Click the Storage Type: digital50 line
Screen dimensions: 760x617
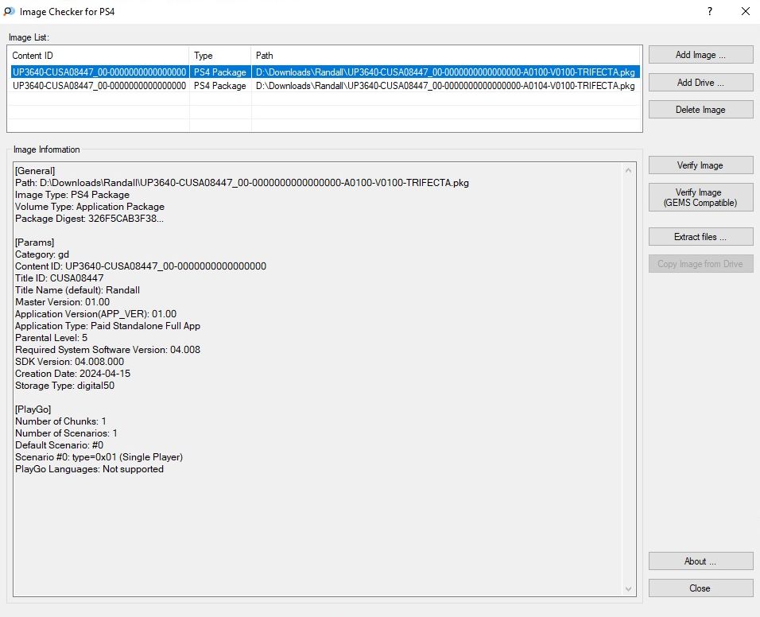65,386
